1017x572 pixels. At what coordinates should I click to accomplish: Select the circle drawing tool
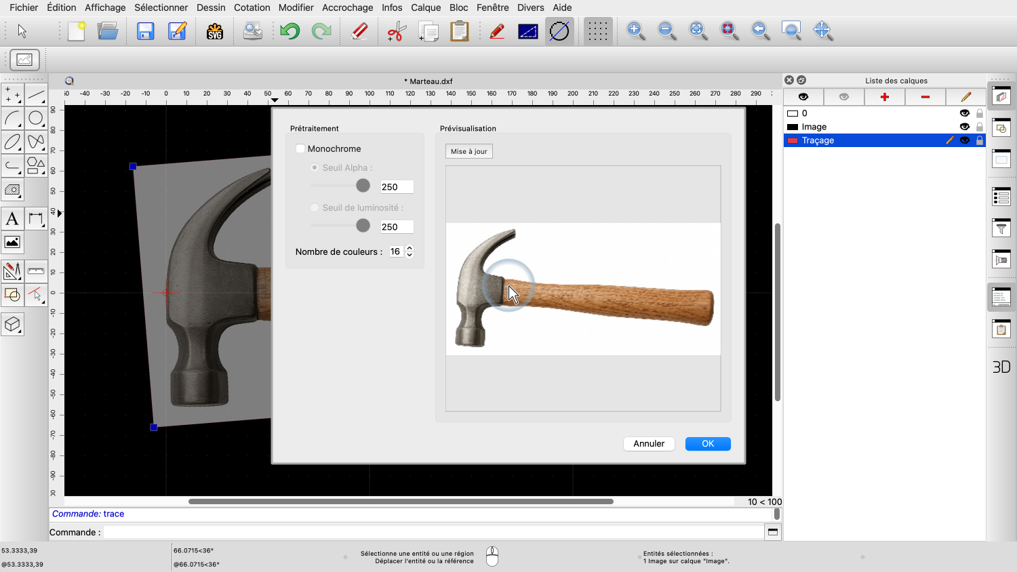click(x=36, y=119)
